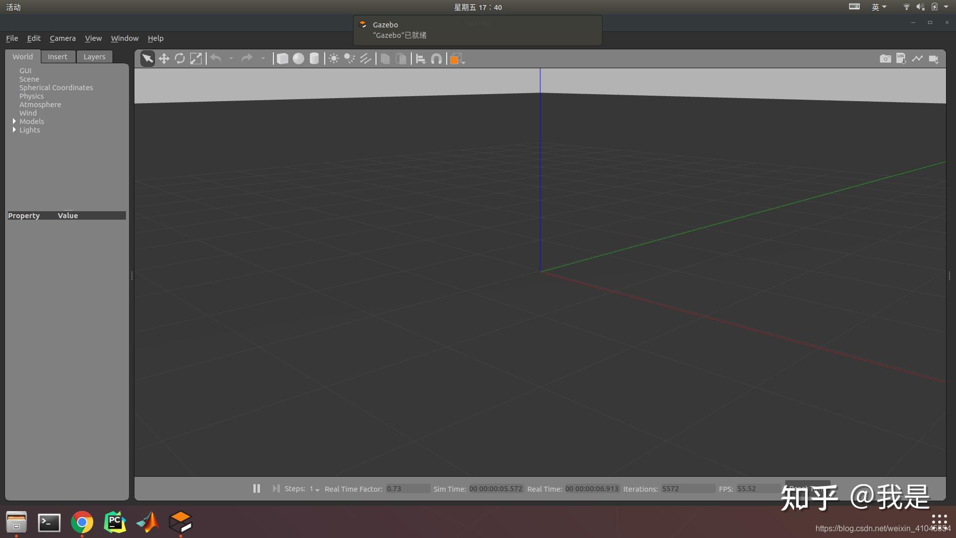Add a point light
Image resolution: width=956 pixels, height=538 pixels.
334,59
